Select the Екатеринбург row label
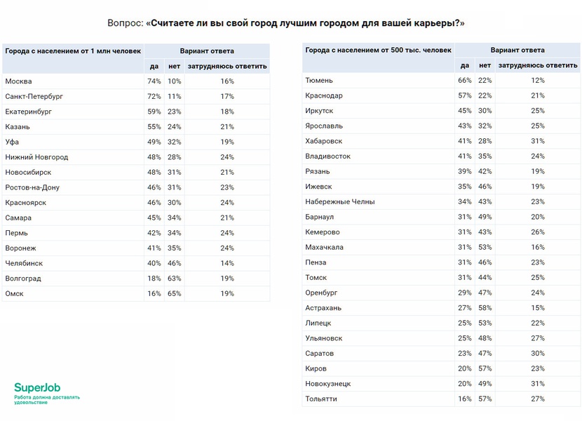582x421 pixels. (x=29, y=112)
